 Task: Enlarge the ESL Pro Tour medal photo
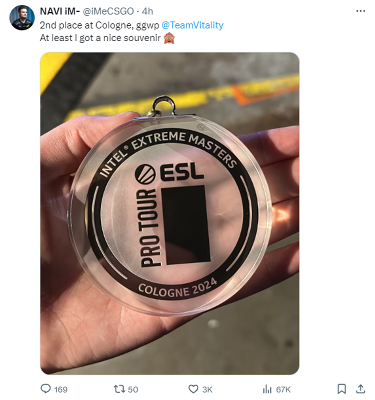[x=170, y=213]
